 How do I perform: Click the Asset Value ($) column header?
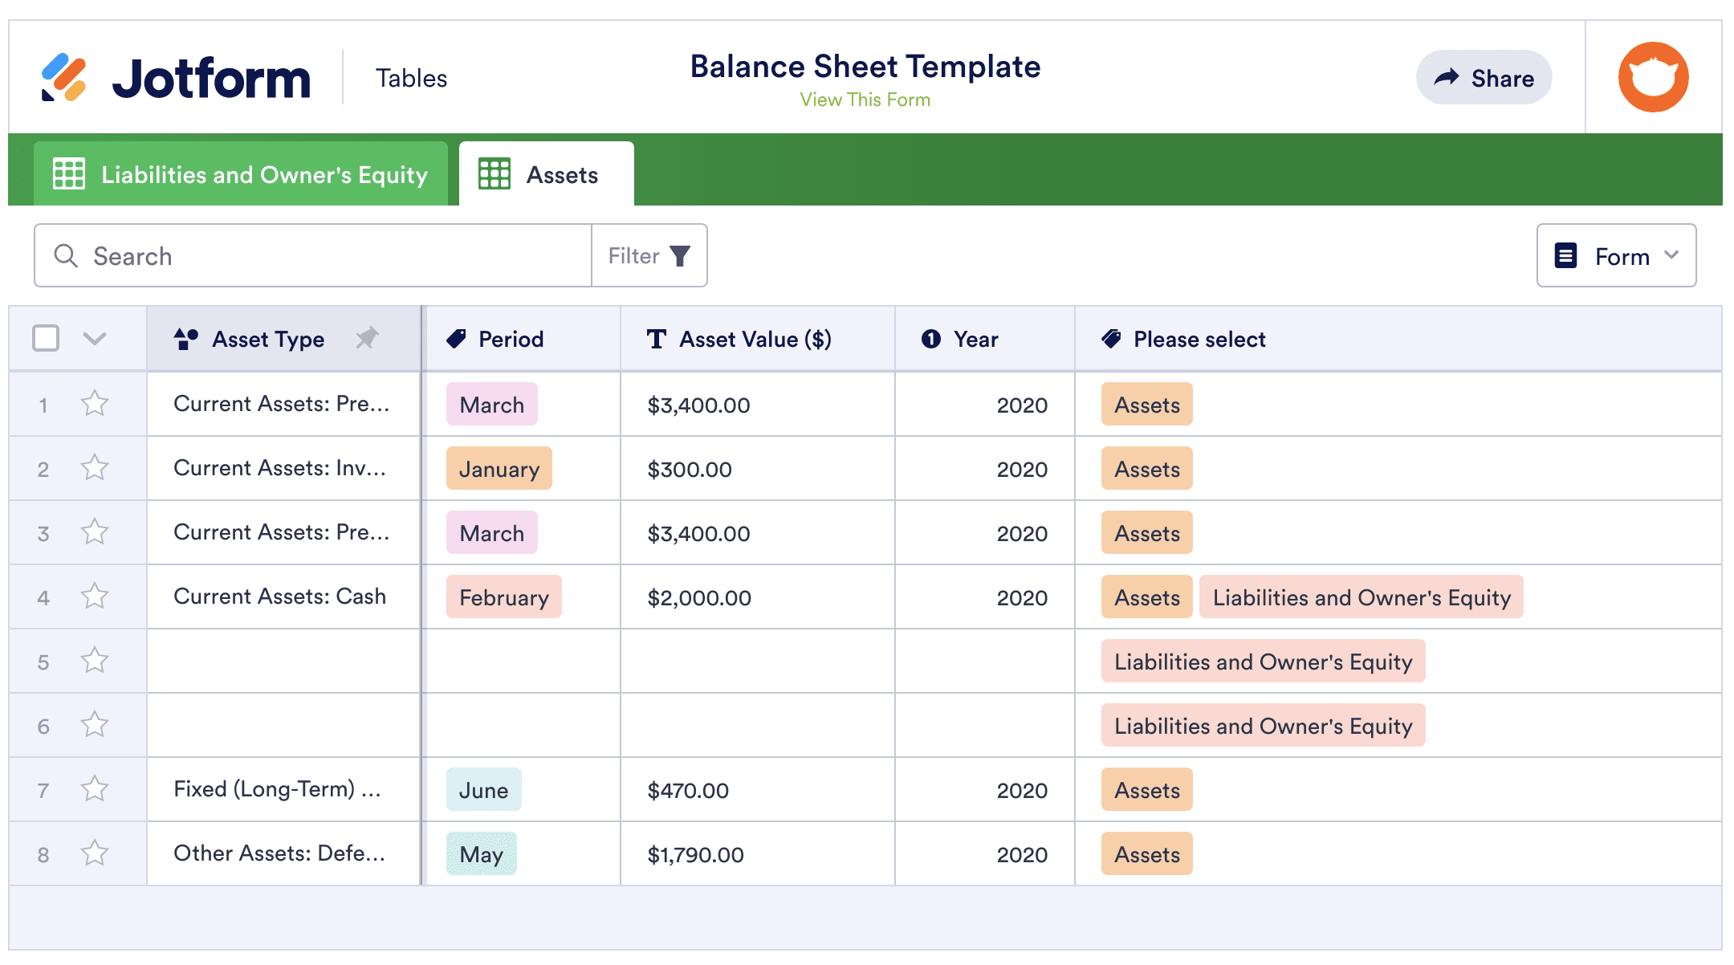(x=758, y=339)
